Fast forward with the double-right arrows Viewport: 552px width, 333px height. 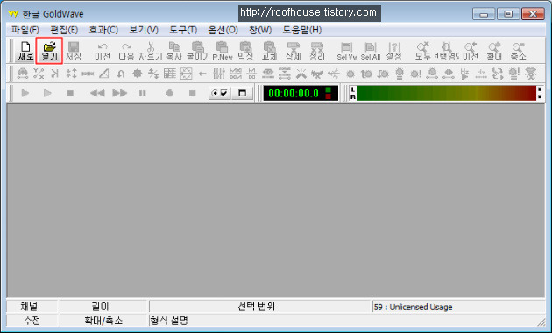pos(120,93)
